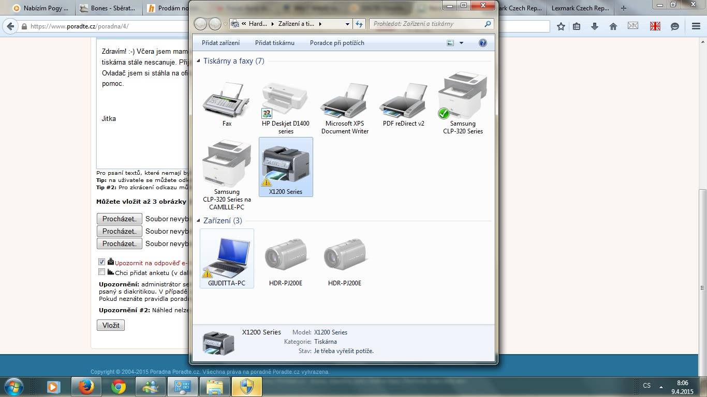Open the File Explorer taskbar icon

coord(214,387)
